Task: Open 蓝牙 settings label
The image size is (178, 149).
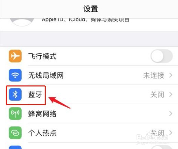Action: pyautogui.click(x=35, y=95)
